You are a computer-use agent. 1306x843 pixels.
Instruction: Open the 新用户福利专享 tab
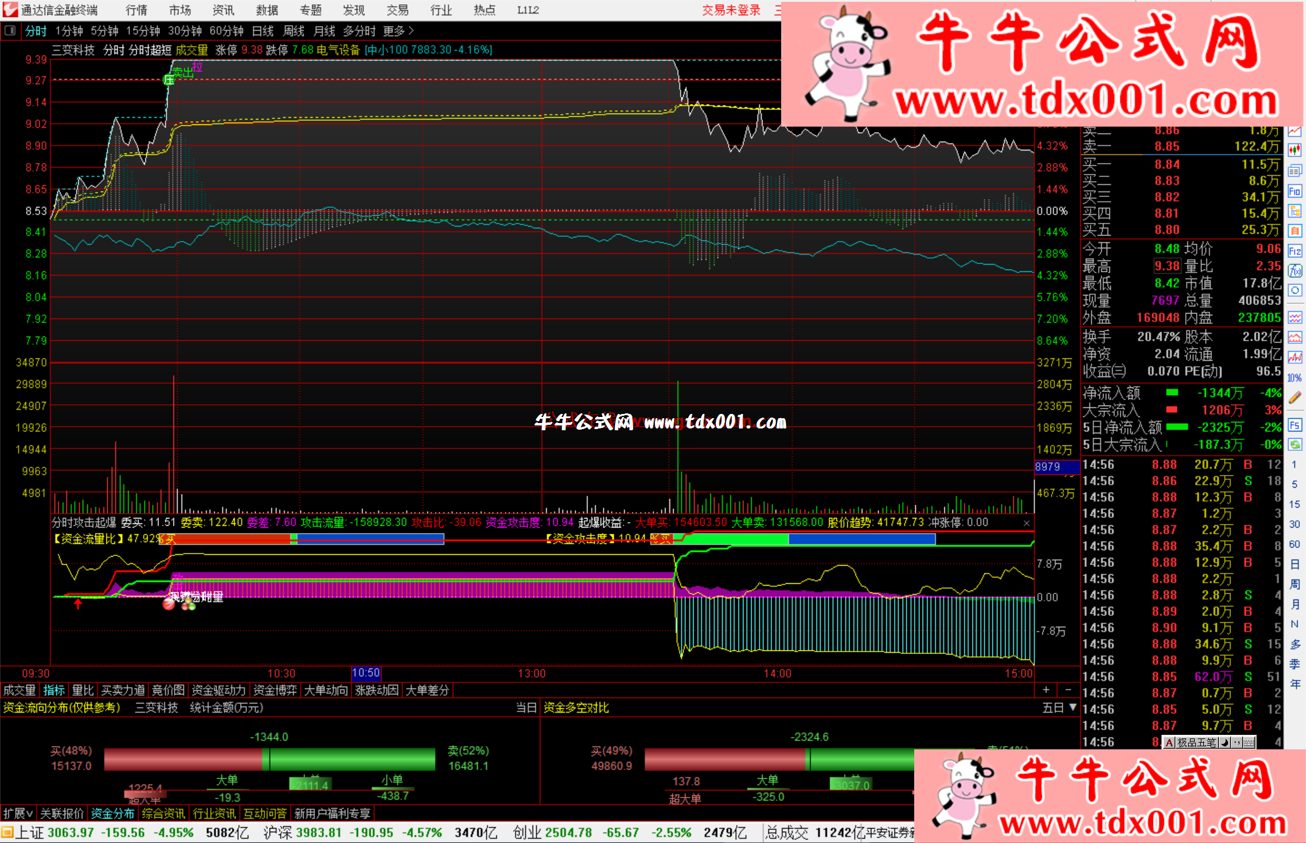tap(333, 813)
